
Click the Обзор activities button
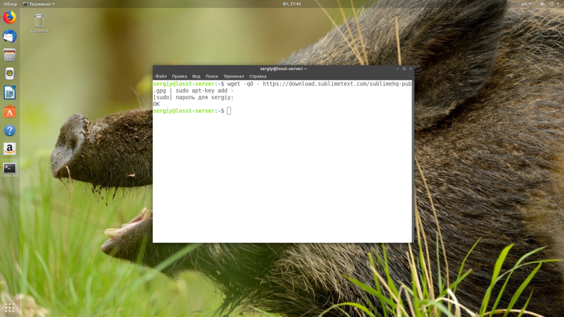click(10, 4)
